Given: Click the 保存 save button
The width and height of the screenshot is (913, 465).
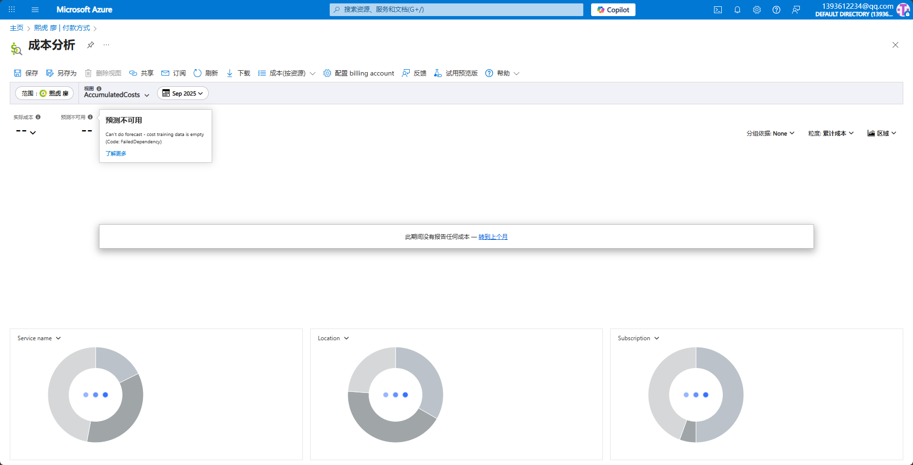Looking at the screenshot, I should [x=26, y=73].
